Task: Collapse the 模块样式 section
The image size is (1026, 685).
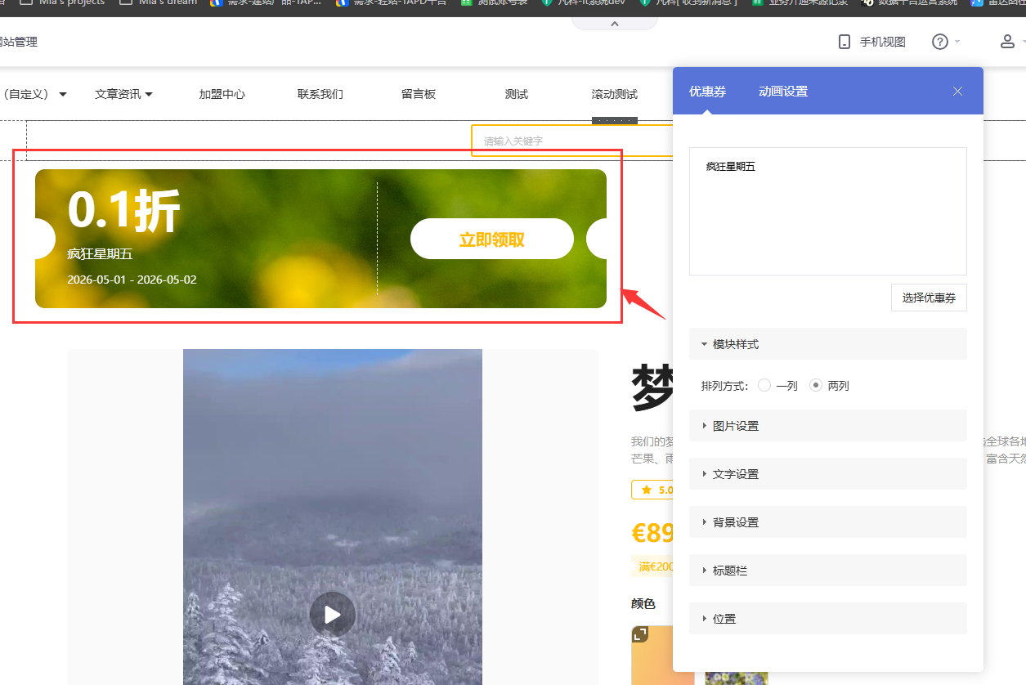Action: (827, 344)
